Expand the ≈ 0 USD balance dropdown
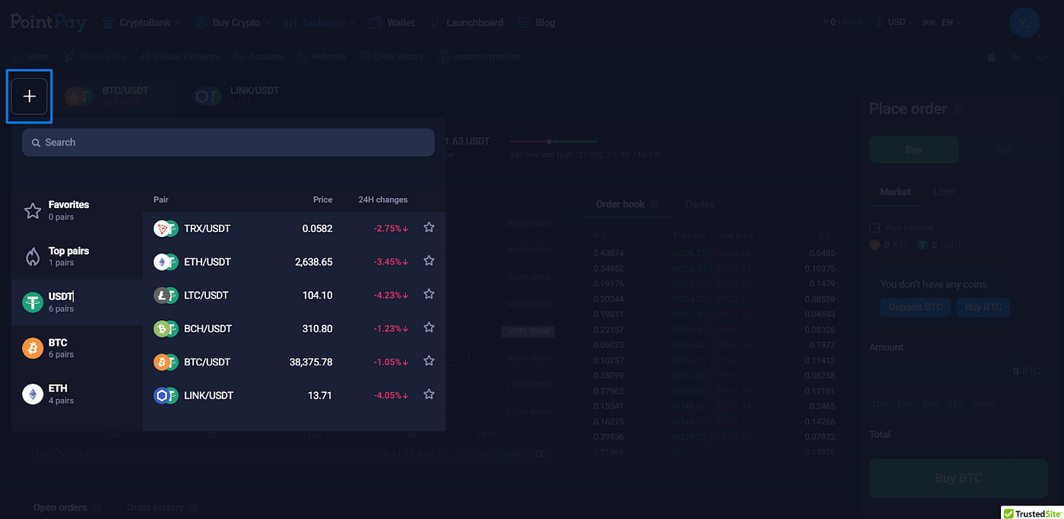Screen dimensions: 1064x519 click(843, 22)
